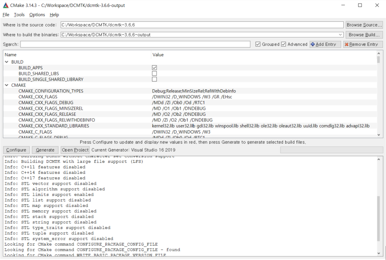Screen dimensions: 386x260
Task: Toggle the Grouped checkbox
Action: pyautogui.click(x=258, y=44)
